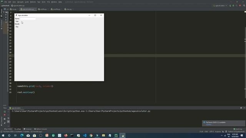246x138 pixels.
Task: Click the CRLF line separator in status bar
Action: (206, 131)
